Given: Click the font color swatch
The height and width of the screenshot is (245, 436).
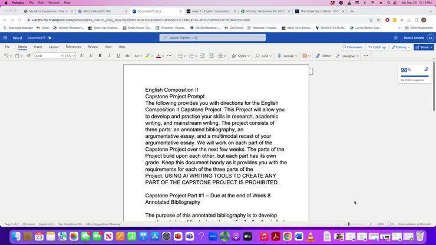Looking at the screenshot, I should point(158,56).
